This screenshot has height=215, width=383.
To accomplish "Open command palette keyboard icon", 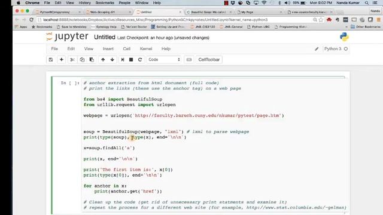I will [x=189, y=60].
